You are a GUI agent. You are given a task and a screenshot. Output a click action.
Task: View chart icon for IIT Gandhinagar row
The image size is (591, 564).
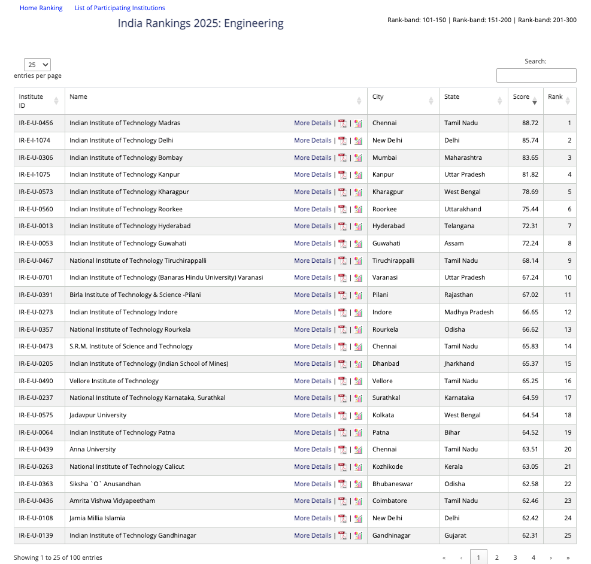(x=358, y=536)
